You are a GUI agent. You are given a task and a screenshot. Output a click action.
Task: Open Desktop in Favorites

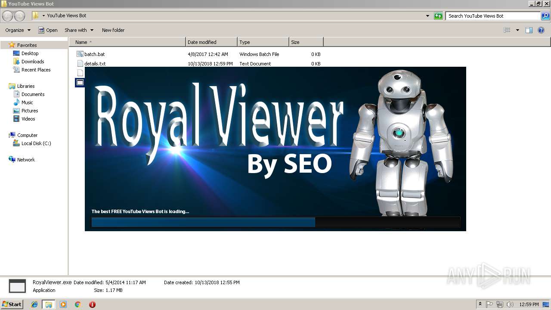click(30, 53)
